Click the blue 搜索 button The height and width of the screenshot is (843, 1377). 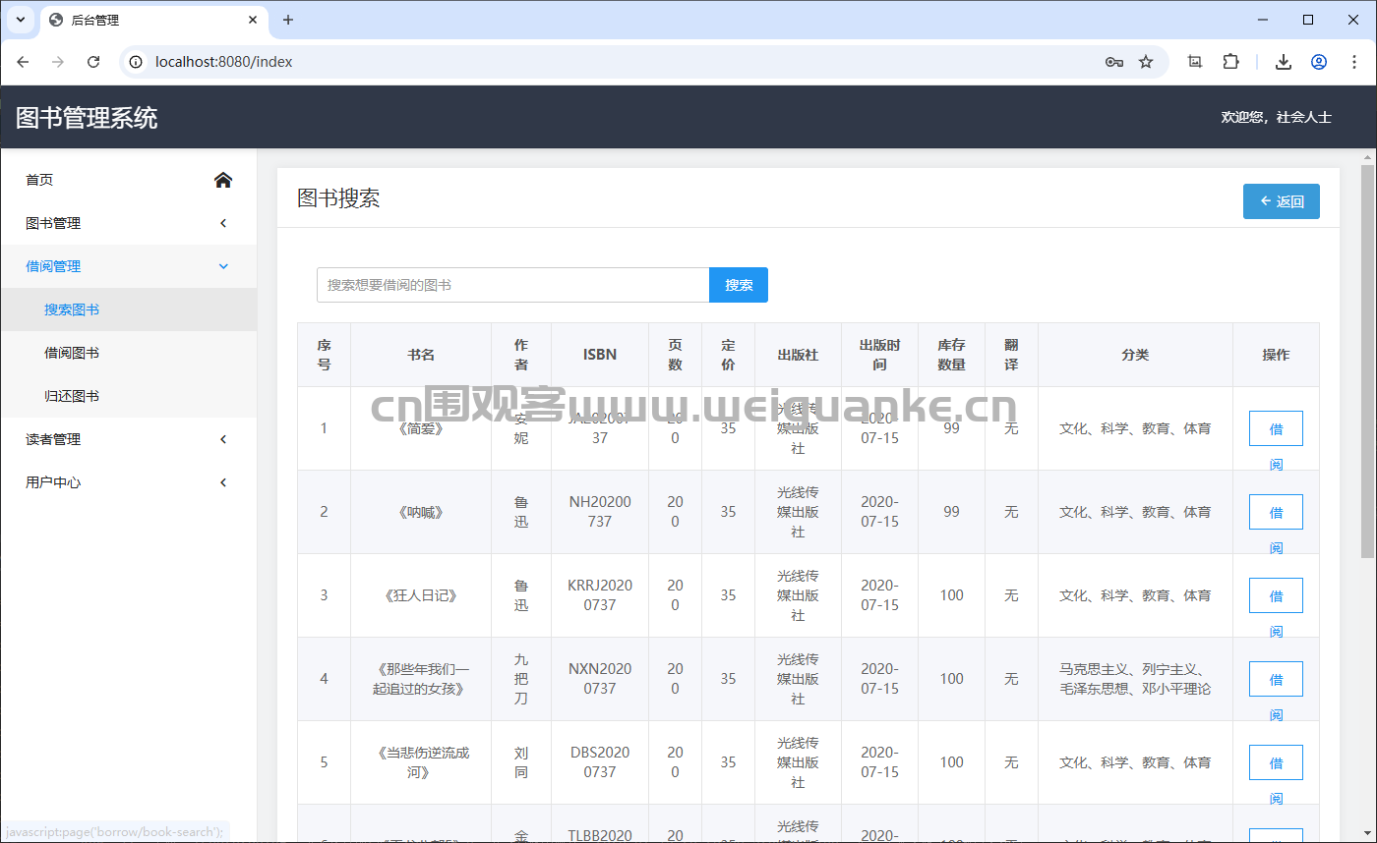[739, 285]
